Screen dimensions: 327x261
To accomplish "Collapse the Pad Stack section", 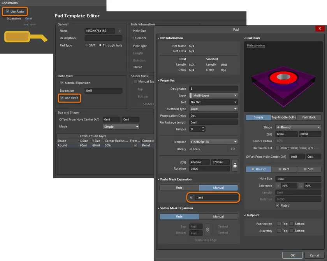I will 245,38.
